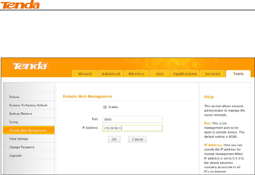Confirm settings with the OK button
This screenshot has height=175, width=255.
point(114,139)
